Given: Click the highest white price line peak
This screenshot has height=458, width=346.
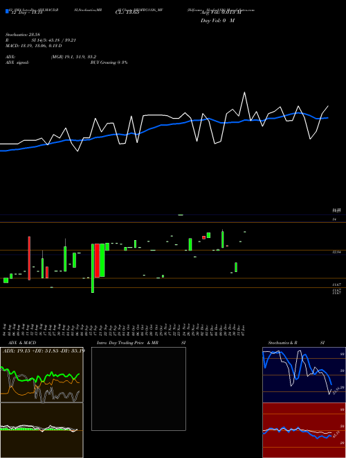Looking at the screenshot, I should tap(244, 92).
